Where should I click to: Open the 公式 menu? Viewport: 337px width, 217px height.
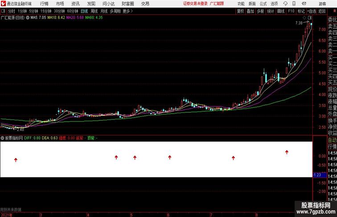click(263, 4)
